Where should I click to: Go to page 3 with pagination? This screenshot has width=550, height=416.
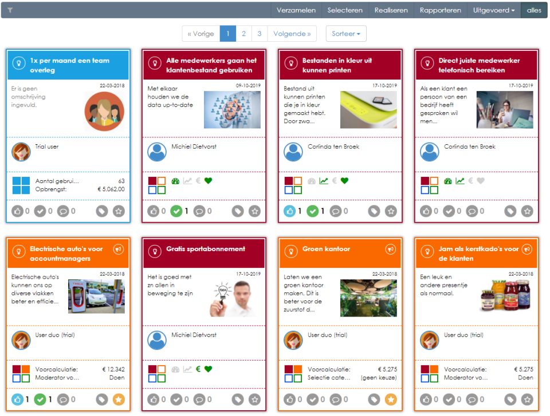260,33
